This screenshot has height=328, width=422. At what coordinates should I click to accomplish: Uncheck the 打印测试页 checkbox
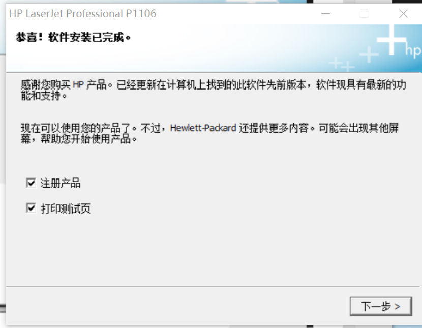pyautogui.click(x=31, y=208)
